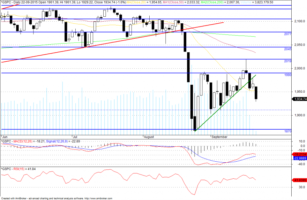The image size is (307, 200).
Task: Select the 1870 support level label
Action: (x=288, y=131)
